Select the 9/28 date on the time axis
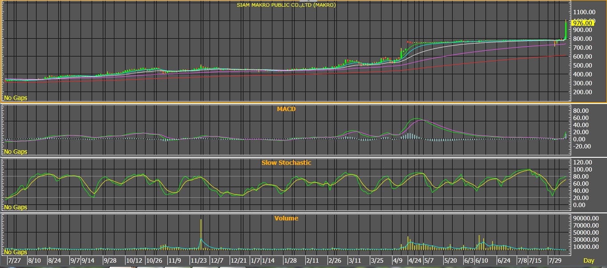 tap(110, 260)
